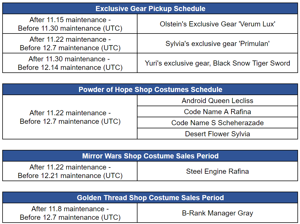Screen dimensions: 300x224
Task: Click Sylvia's gear date range cell
Action: click(x=70, y=43)
